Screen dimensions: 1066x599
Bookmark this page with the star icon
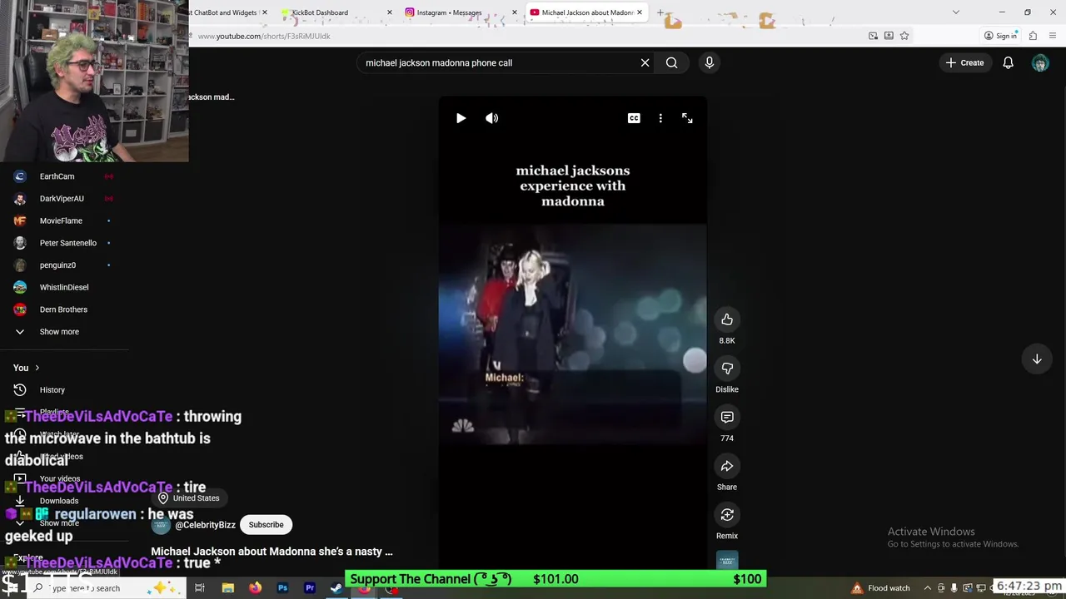pyautogui.click(x=904, y=36)
